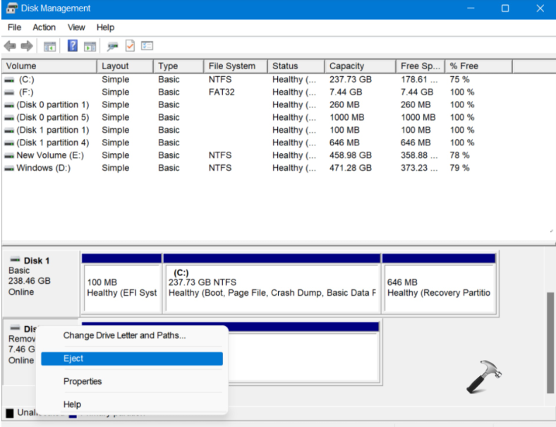
Task: Choose Change Drive Letter and Paths option
Action: [x=125, y=336]
